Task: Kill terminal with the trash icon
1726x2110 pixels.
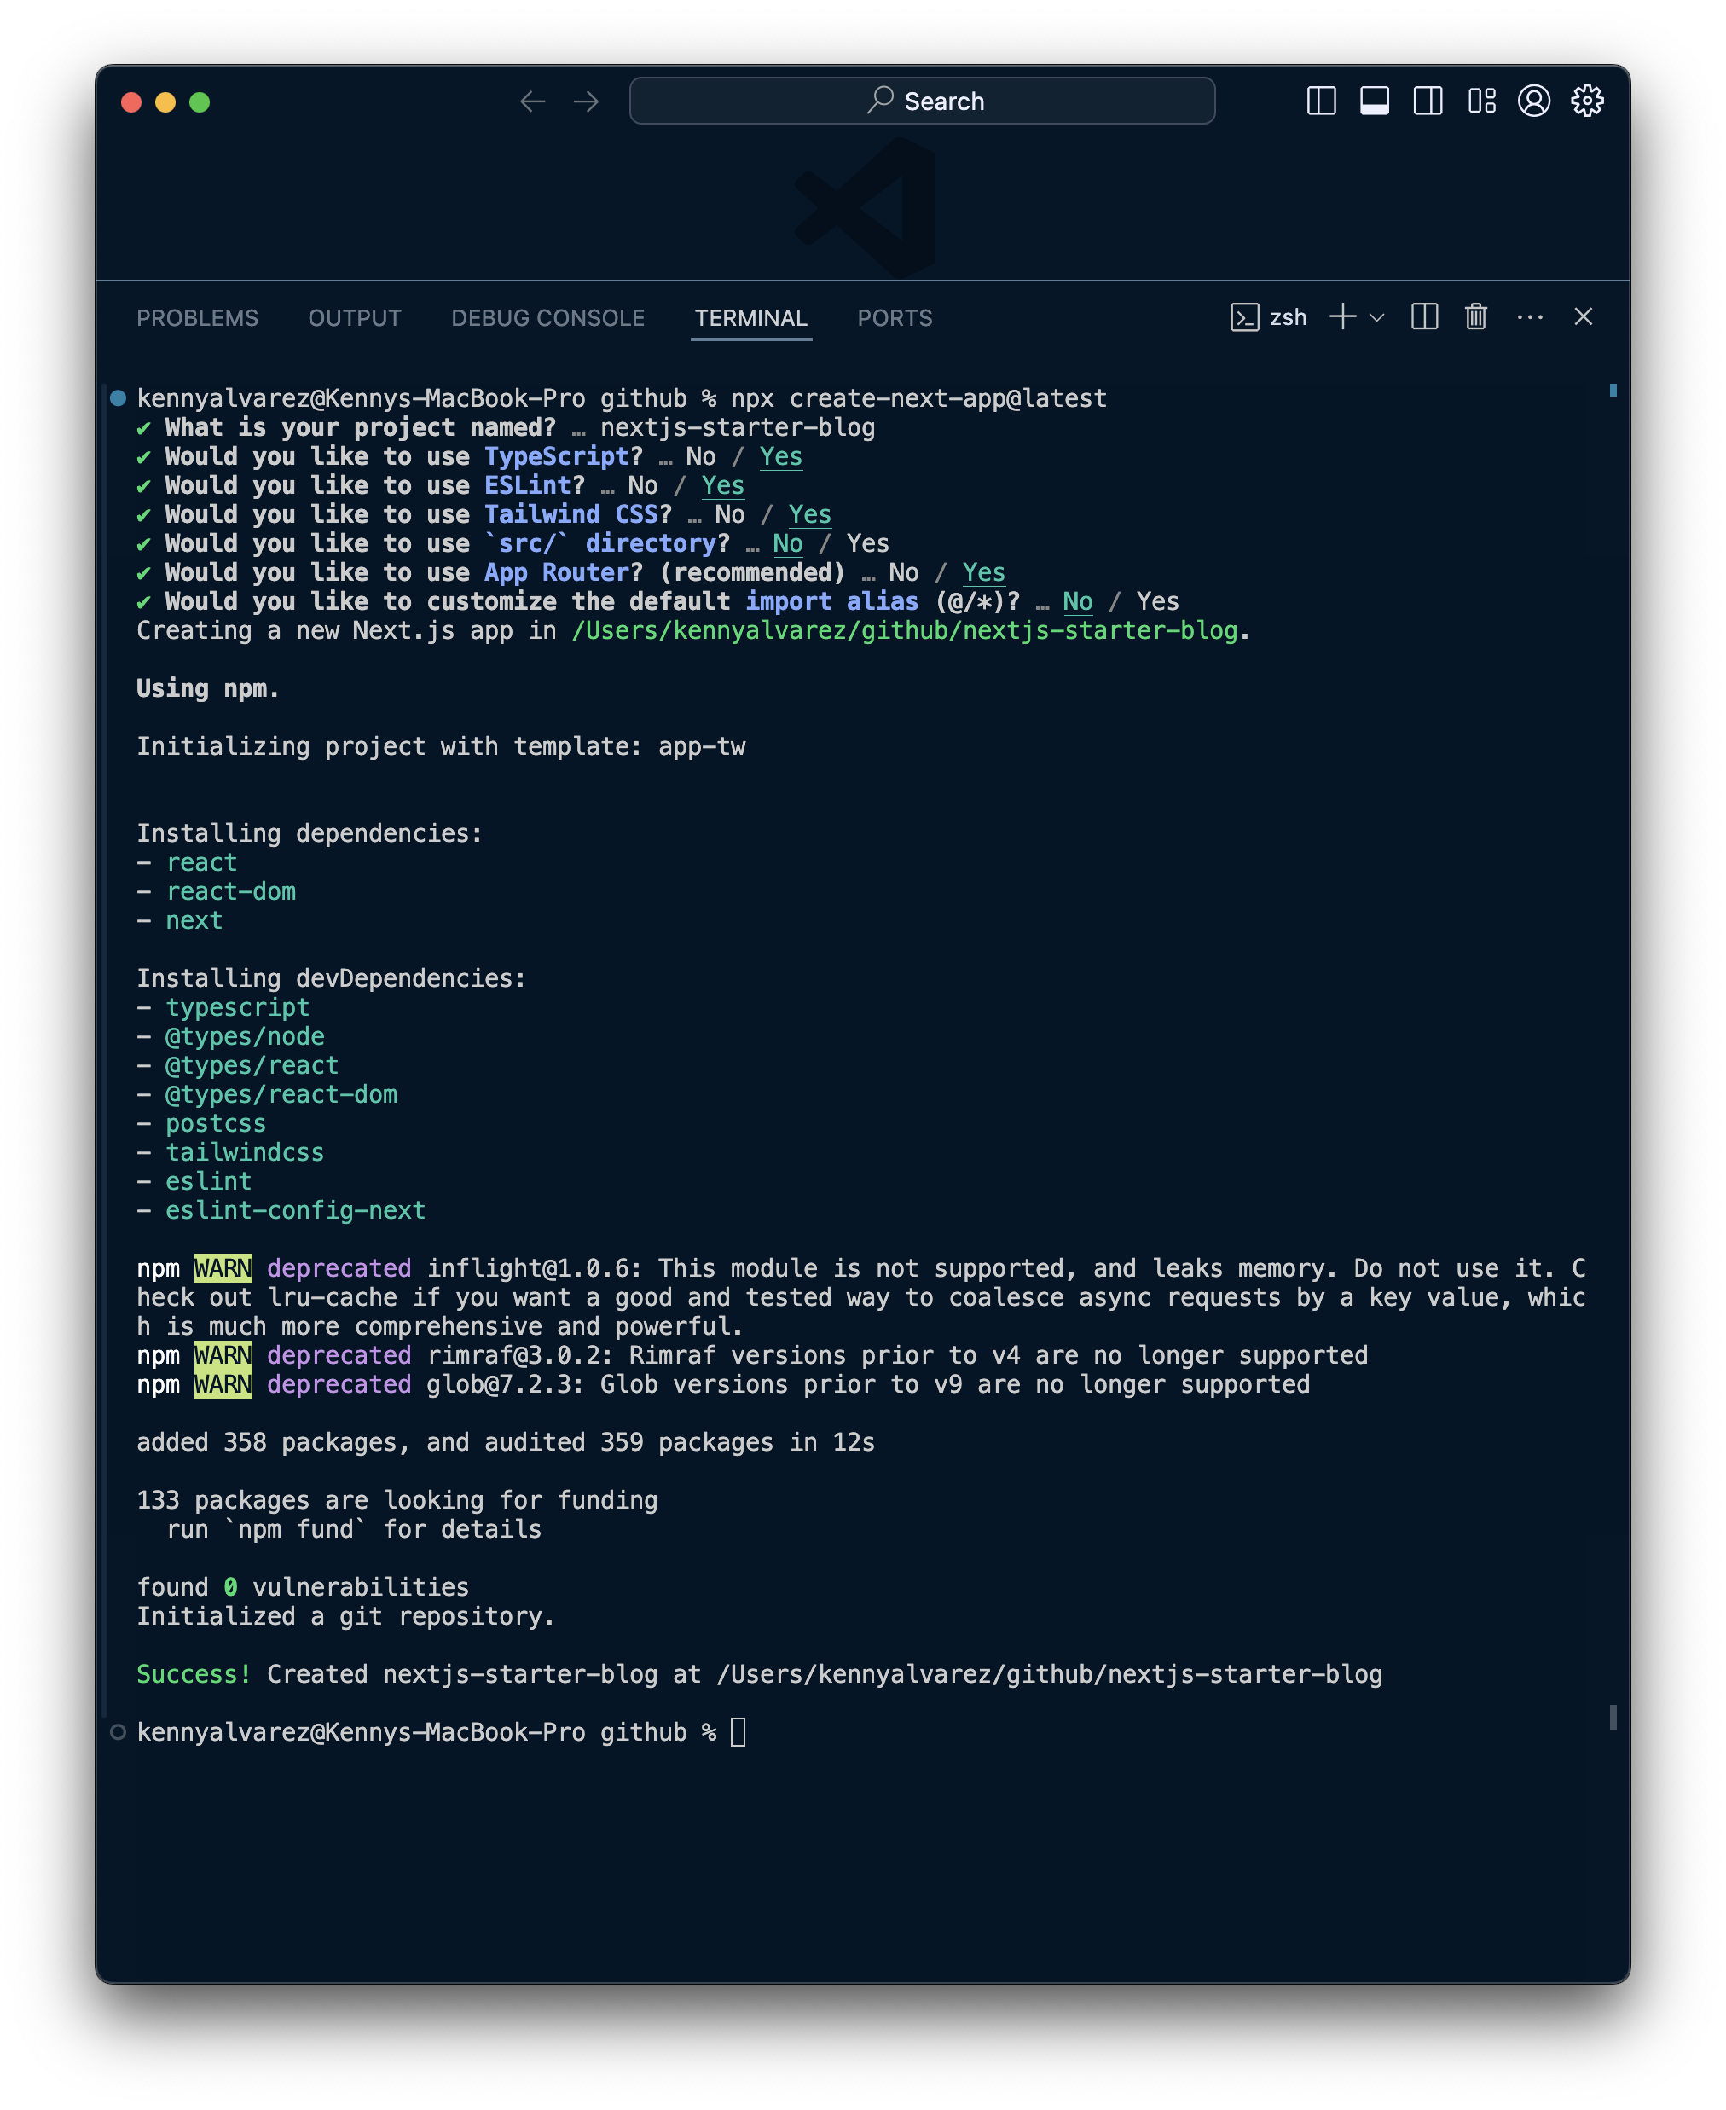Action: tap(1475, 317)
